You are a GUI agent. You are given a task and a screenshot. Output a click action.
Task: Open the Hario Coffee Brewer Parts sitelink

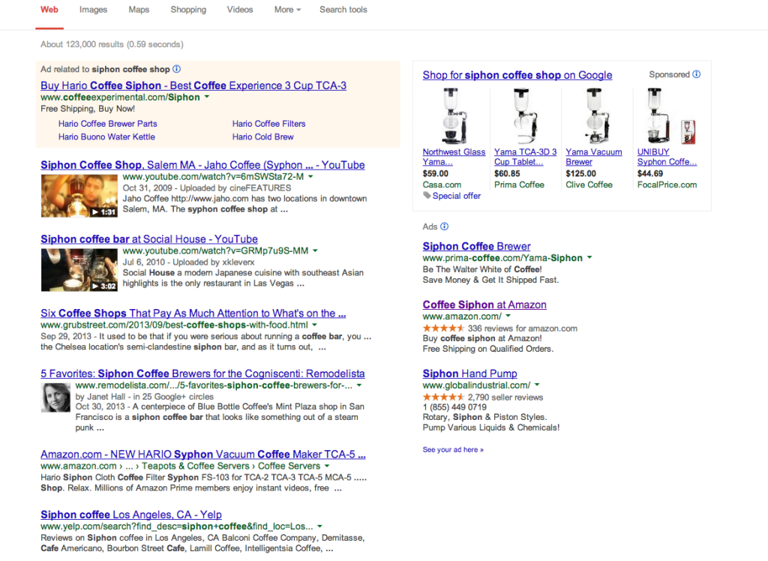point(108,124)
